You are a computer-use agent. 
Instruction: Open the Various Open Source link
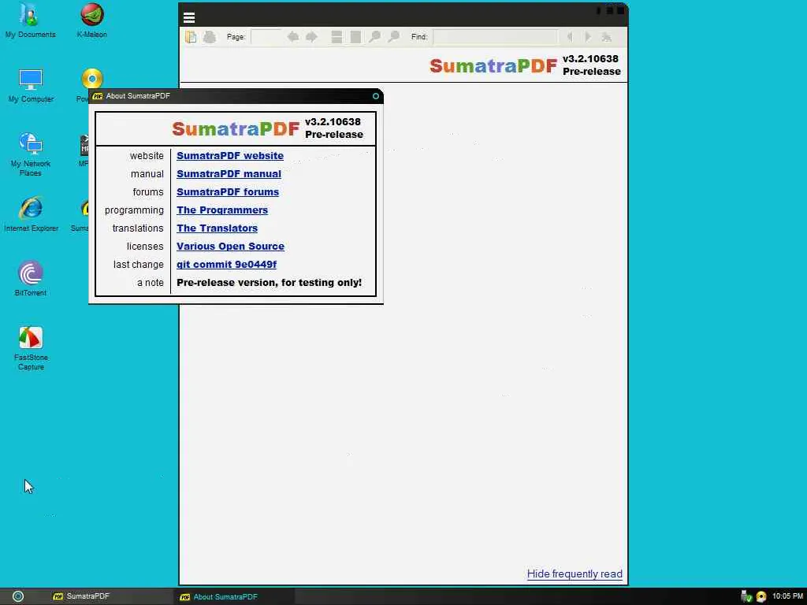[231, 247]
